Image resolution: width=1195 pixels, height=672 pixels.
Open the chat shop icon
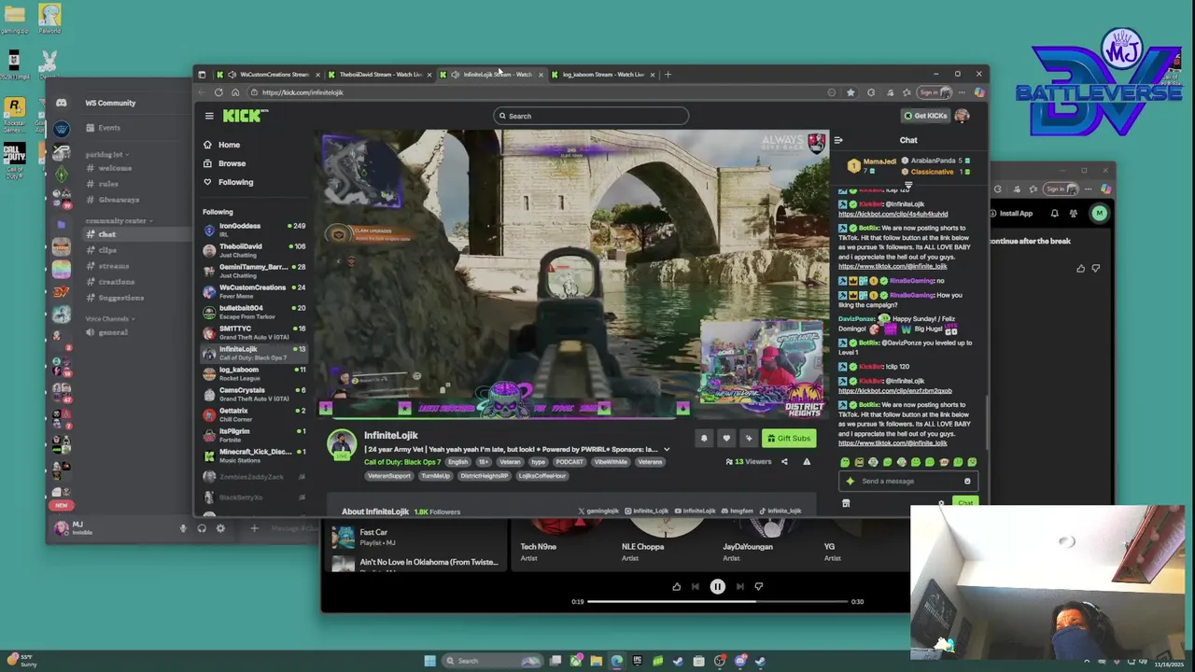click(x=846, y=503)
